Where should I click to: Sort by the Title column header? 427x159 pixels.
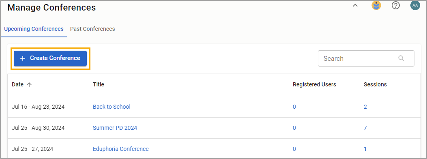99,85
